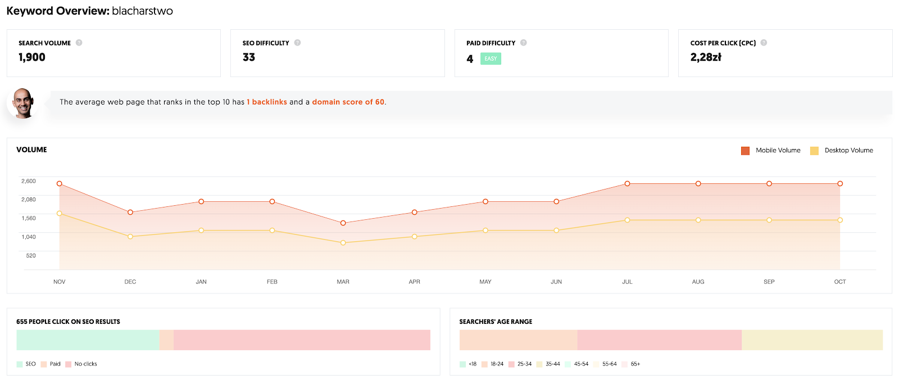Click the 35-44 age legend swatch

pos(539,364)
